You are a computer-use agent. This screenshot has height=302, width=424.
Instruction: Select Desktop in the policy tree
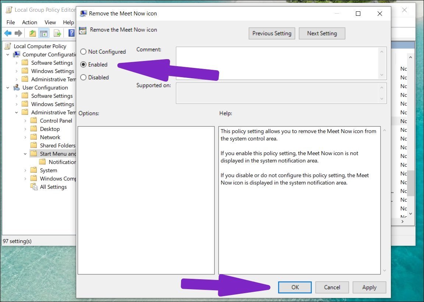coord(50,129)
